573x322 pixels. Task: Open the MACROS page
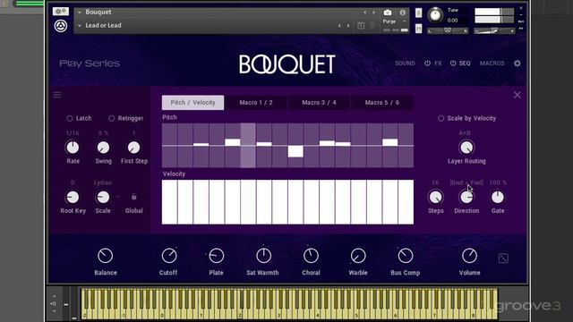tap(492, 64)
